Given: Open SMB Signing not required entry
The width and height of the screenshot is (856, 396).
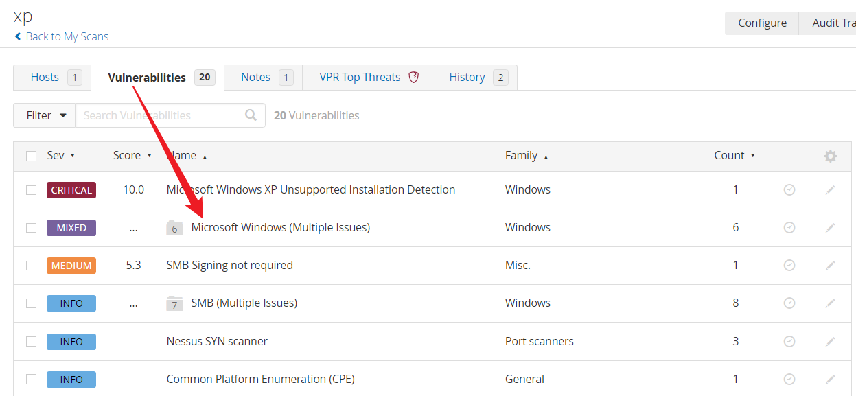Looking at the screenshot, I should coord(230,265).
